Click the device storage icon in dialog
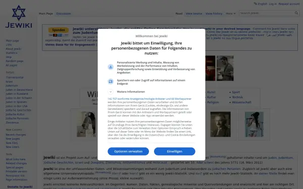Screen dimensions: 303x189 pyautogui.click(x=111, y=81)
